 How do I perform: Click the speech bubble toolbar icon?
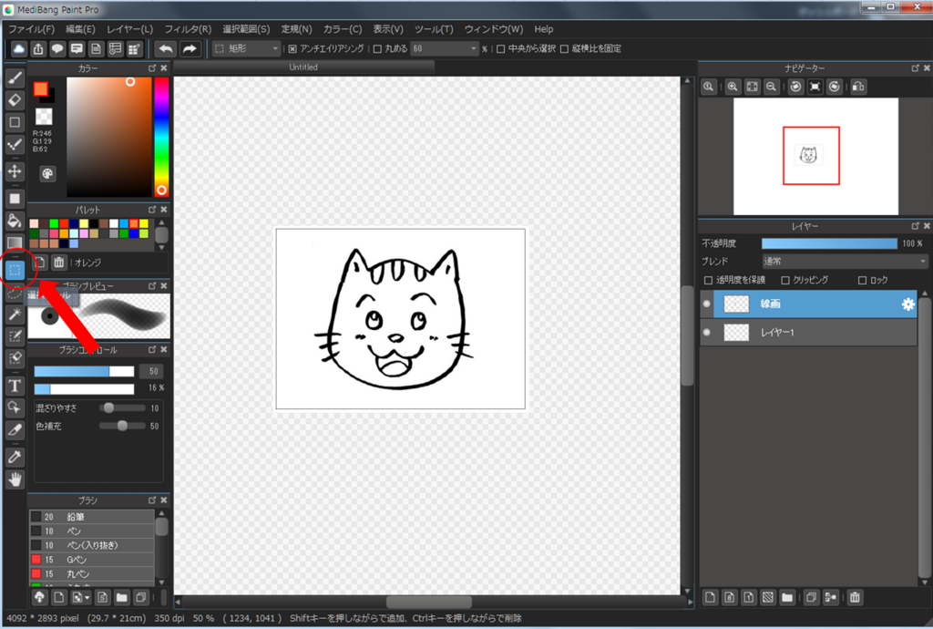pos(57,49)
